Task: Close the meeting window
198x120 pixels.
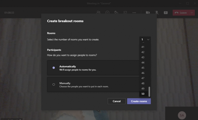Action: 195,4
